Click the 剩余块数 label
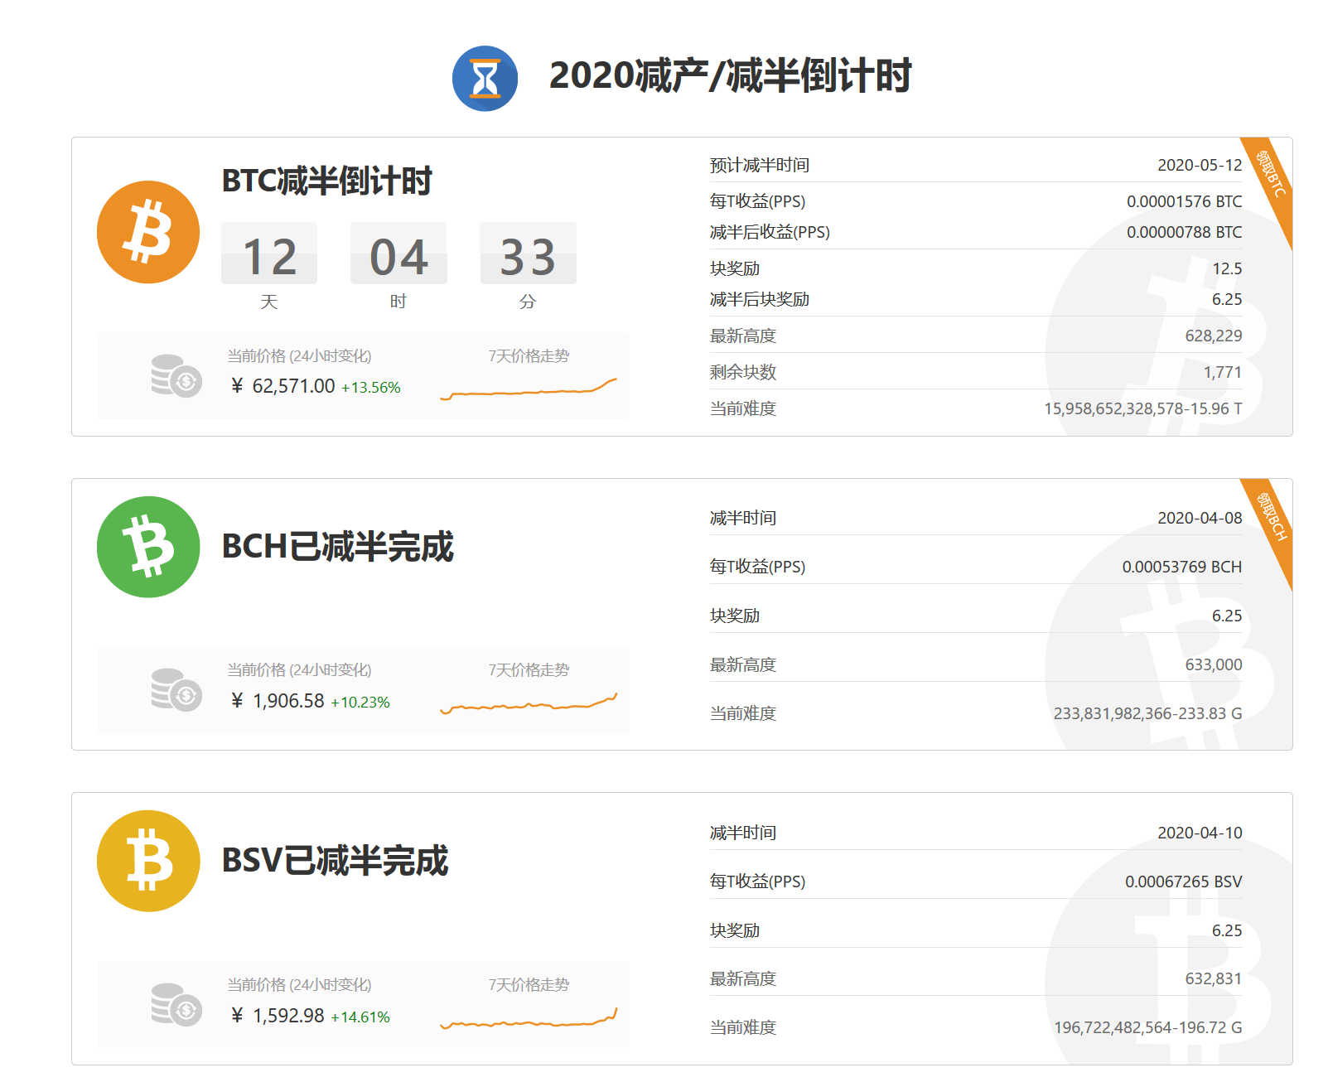The width and height of the screenshot is (1328, 1082). [743, 372]
